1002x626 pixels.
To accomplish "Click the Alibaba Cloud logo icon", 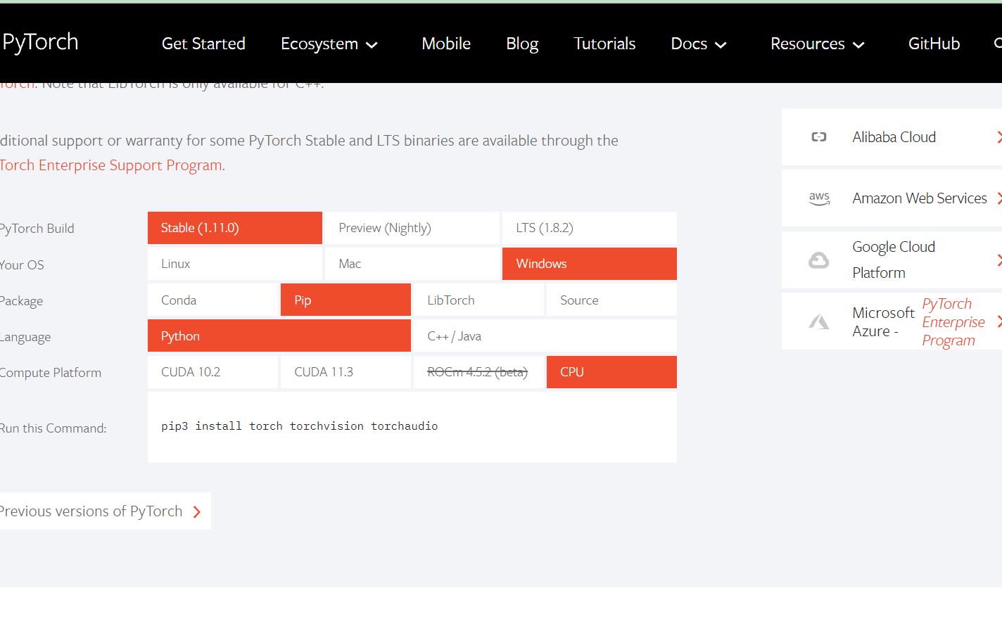I will coord(818,137).
